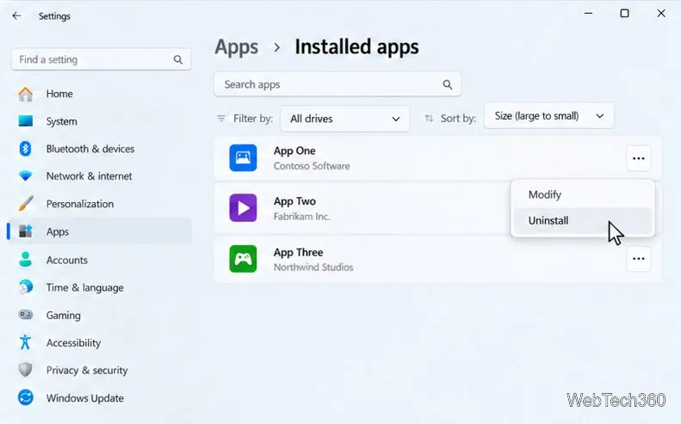Viewport: 681px width, 424px height.
Task: Click the Personalization paintbrush icon
Action: (x=26, y=204)
